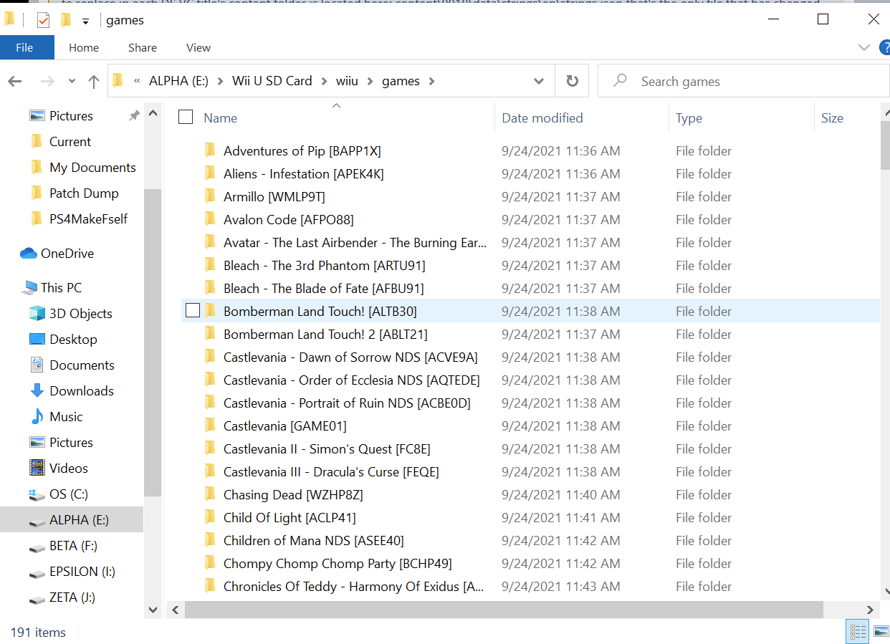The width and height of the screenshot is (890, 644).
Task: Expand the ribbon with the chevron
Action: coord(863,47)
